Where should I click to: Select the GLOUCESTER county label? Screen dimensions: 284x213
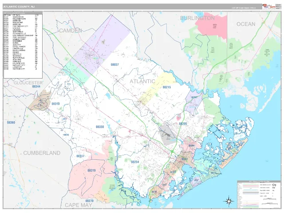(28, 83)
